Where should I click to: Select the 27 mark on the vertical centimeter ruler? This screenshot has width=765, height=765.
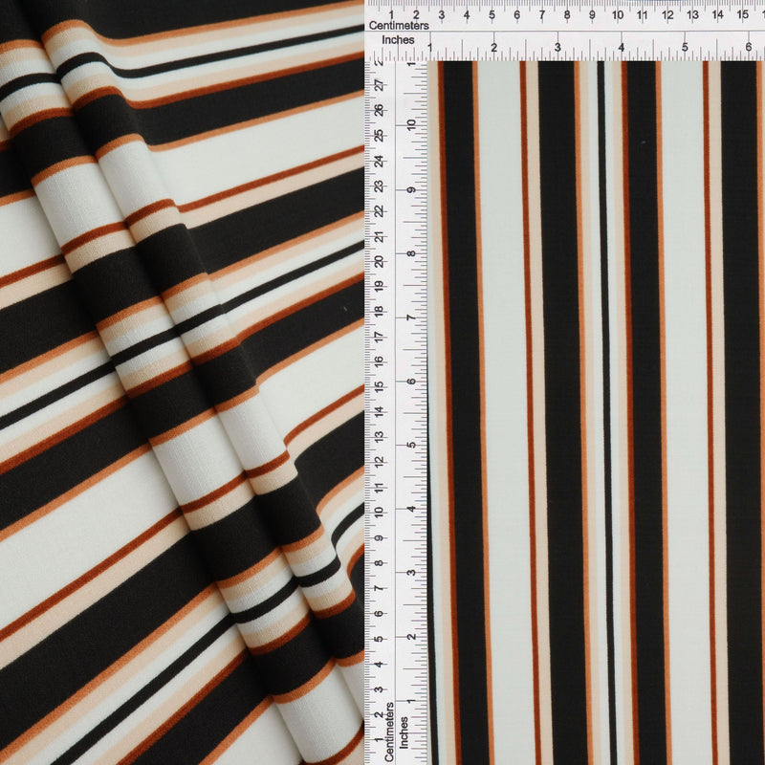coord(379,85)
